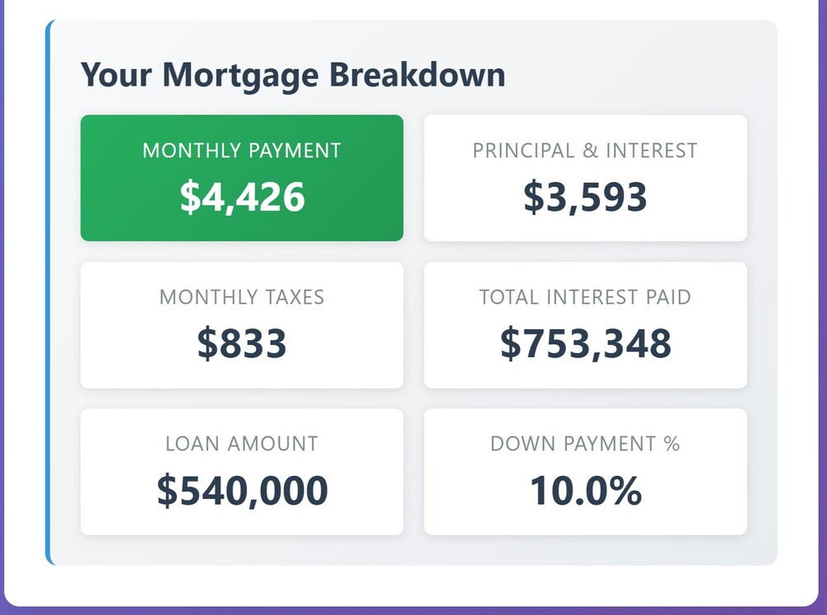827x615 pixels.
Task: Tap the Loan Amount result card
Action: click(242, 472)
